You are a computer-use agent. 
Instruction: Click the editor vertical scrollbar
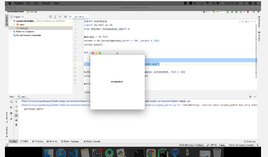click(256, 51)
